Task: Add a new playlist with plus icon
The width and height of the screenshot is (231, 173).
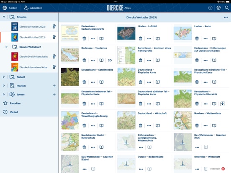Action: click(54, 86)
